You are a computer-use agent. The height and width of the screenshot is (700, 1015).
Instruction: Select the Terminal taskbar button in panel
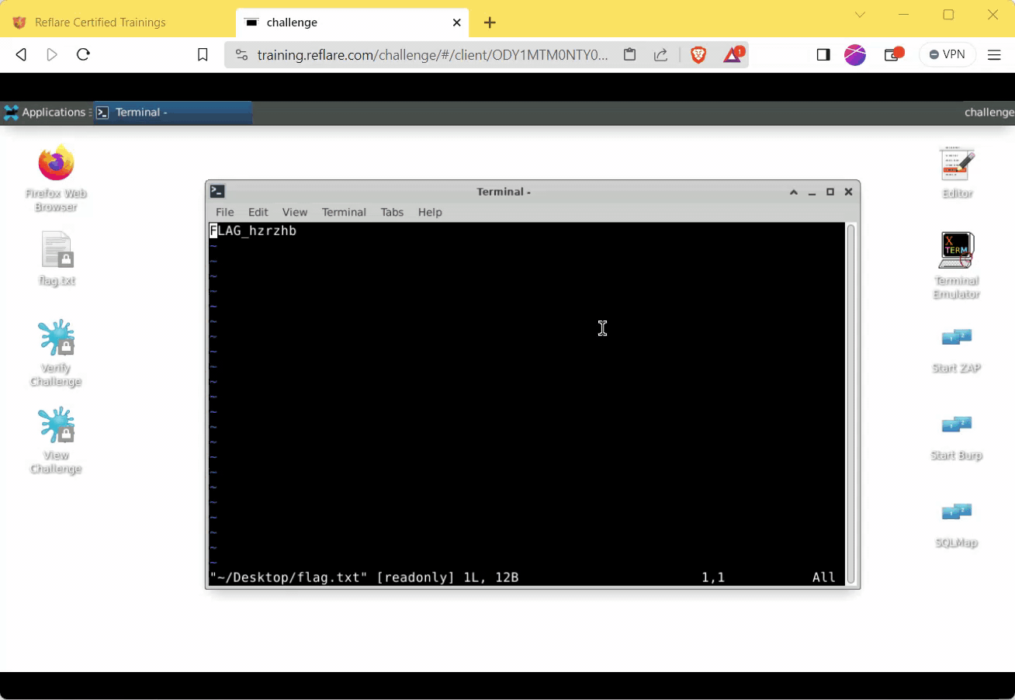click(173, 113)
